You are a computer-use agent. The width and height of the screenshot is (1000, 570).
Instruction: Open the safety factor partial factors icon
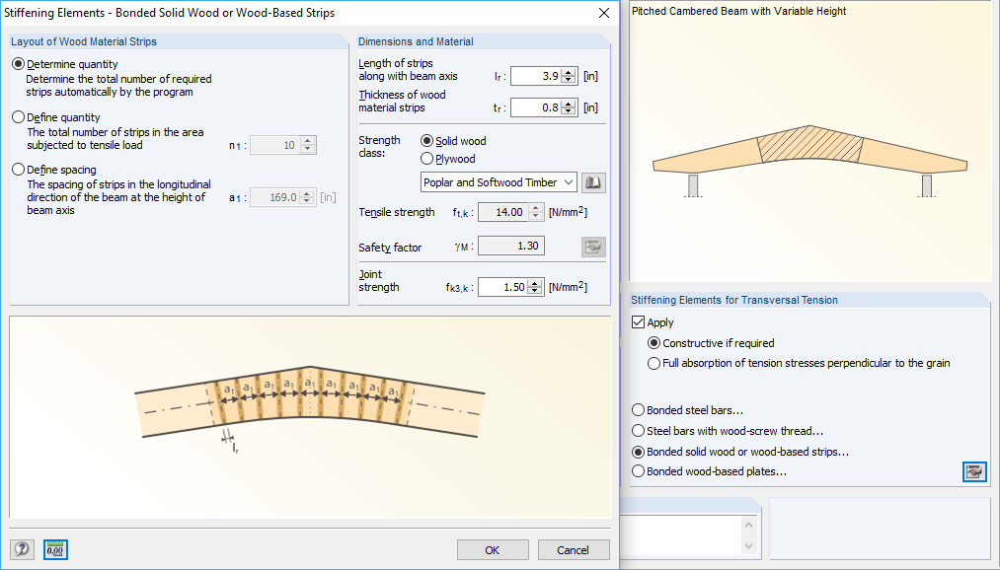pos(593,246)
